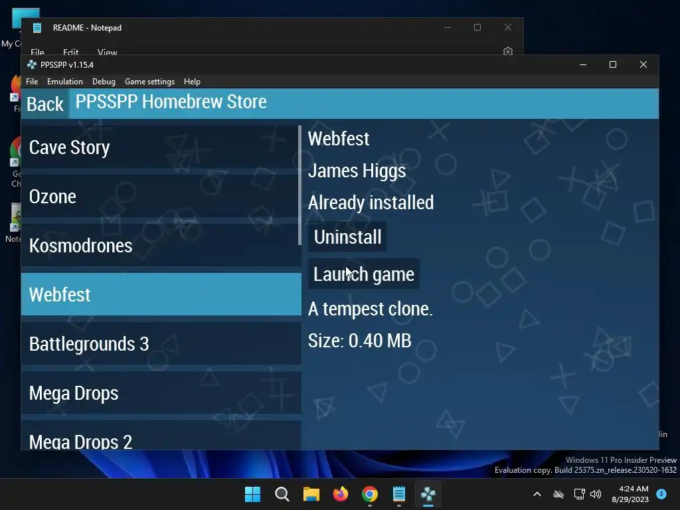Image resolution: width=680 pixels, height=510 pixels.
Task: Click the 'A tempest clone.' description
Action: click(x=371, y=309)
